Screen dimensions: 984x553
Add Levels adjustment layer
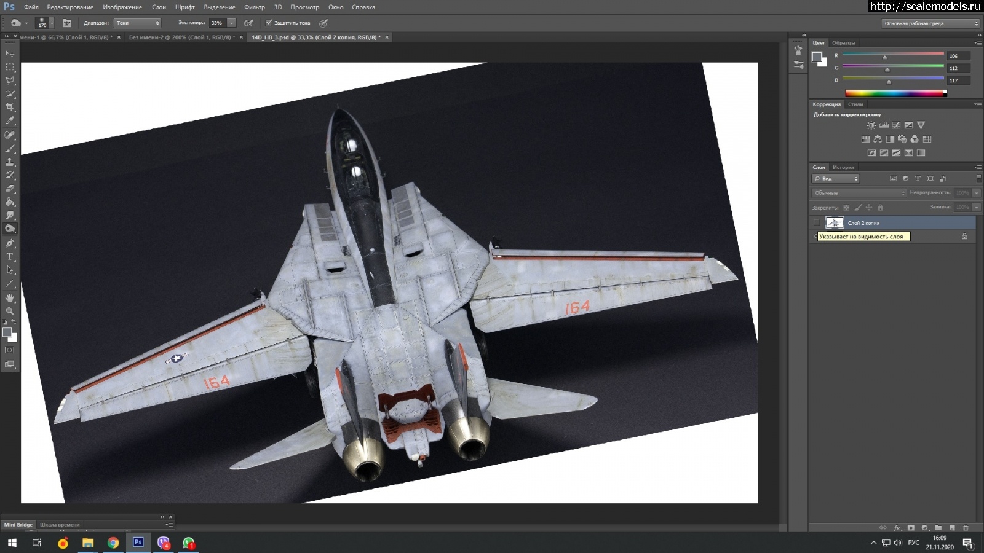coord(884,125)
